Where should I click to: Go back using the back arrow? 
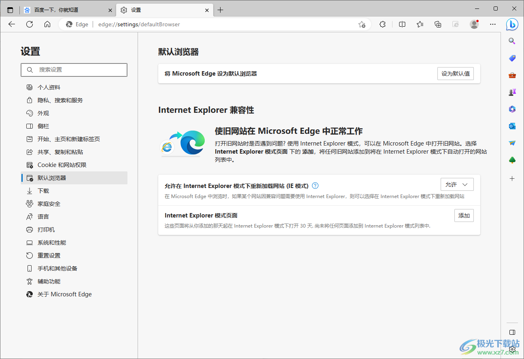pos(12,24)
